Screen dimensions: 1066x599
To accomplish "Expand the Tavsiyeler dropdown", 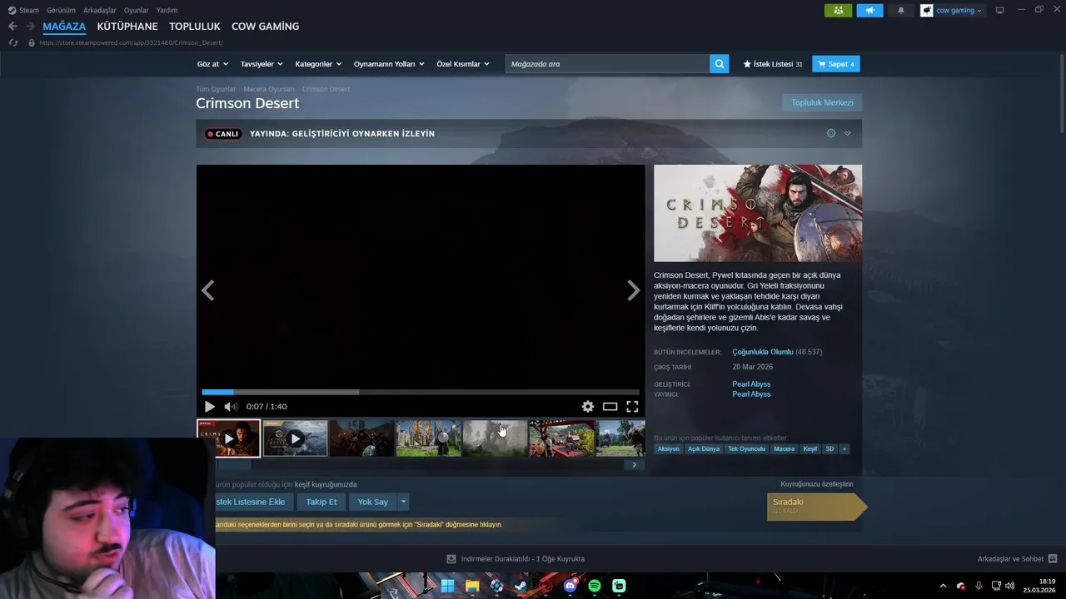I will [x=262, y=64].
